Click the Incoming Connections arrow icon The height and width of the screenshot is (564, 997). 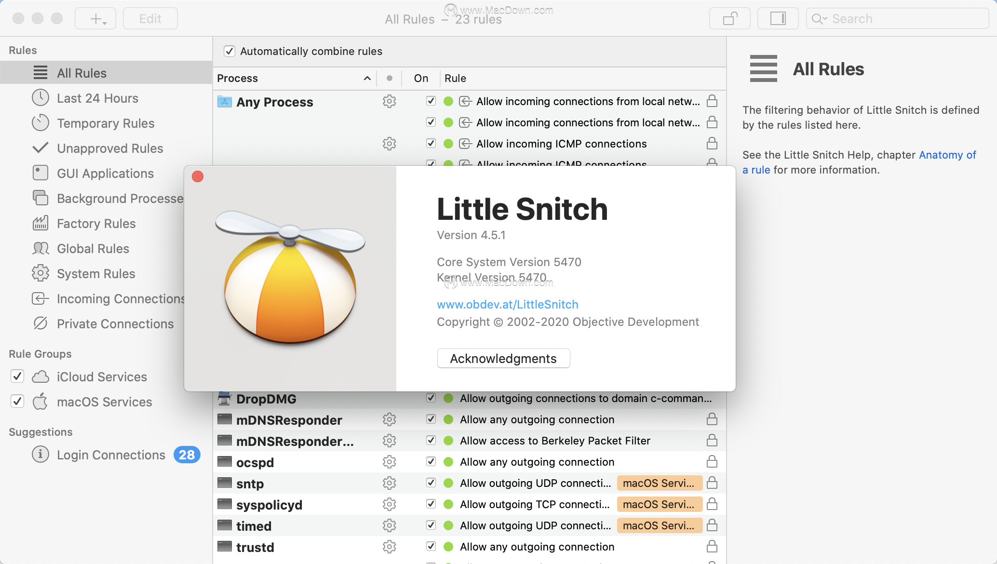click(x=40, y=298)
